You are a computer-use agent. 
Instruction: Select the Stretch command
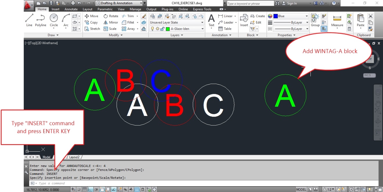[92, 29]
